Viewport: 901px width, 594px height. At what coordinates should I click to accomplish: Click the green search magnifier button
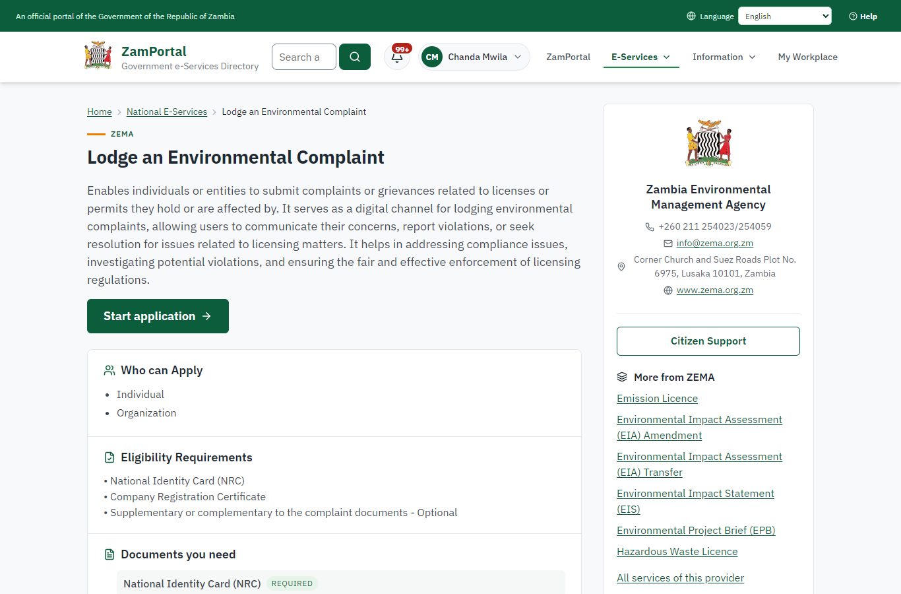pyautogui.click(x=355, y=57)
